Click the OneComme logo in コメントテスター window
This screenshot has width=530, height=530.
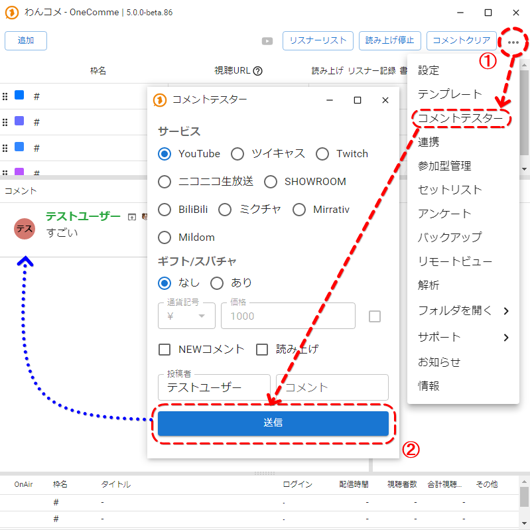click(159, 100)
